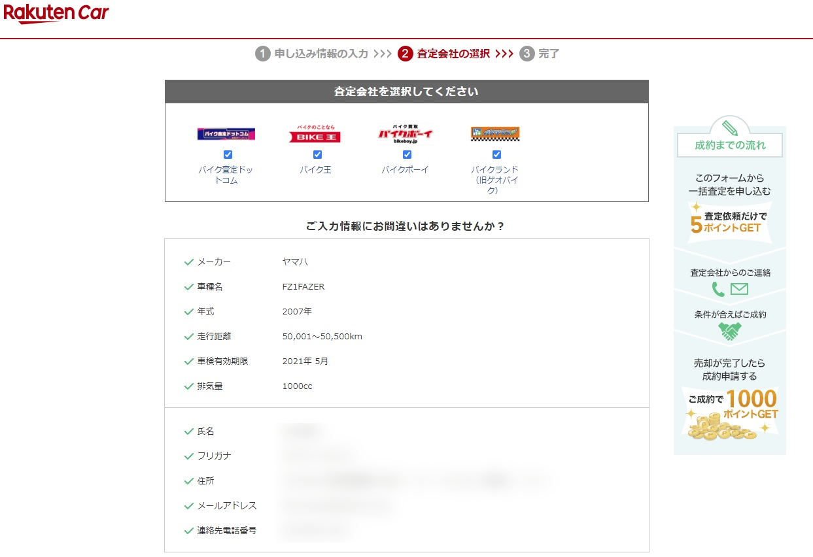813x557 pixels.
Task: Click the heading 査定会社を選択してください
Action: [406, 92]
